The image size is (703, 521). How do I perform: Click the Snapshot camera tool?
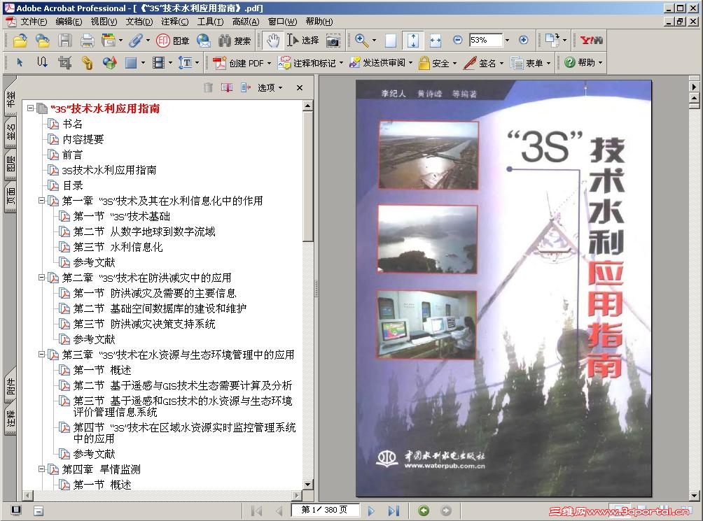[333, 41]
